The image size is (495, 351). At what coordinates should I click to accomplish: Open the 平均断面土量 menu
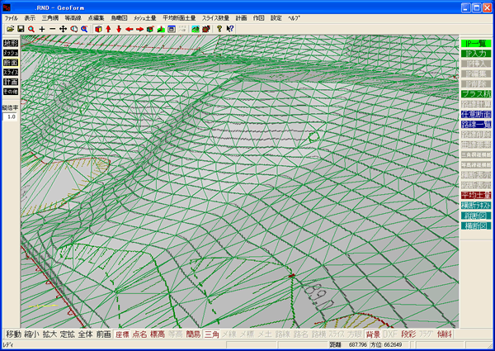(179, 18)
